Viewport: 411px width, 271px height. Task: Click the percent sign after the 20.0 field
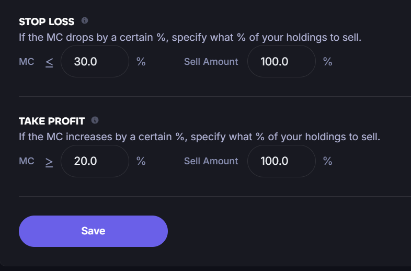[141, 161]
